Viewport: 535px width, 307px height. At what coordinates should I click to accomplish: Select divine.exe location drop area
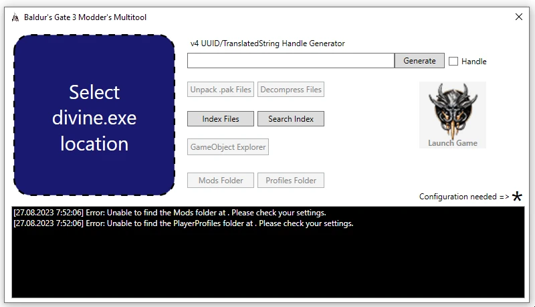click(x=94, y=115)
